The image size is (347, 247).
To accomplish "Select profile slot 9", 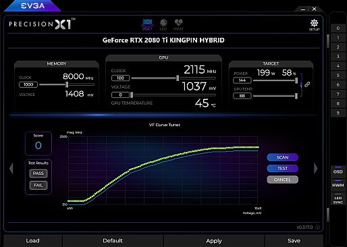I will coord(338,113).
